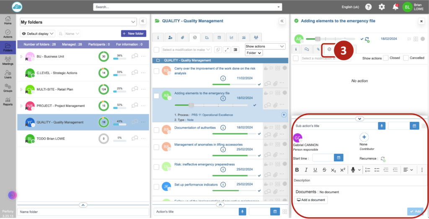Click the Add a document button
The height and width of the screenshot is (219, 429).
(x=310, y=200)
